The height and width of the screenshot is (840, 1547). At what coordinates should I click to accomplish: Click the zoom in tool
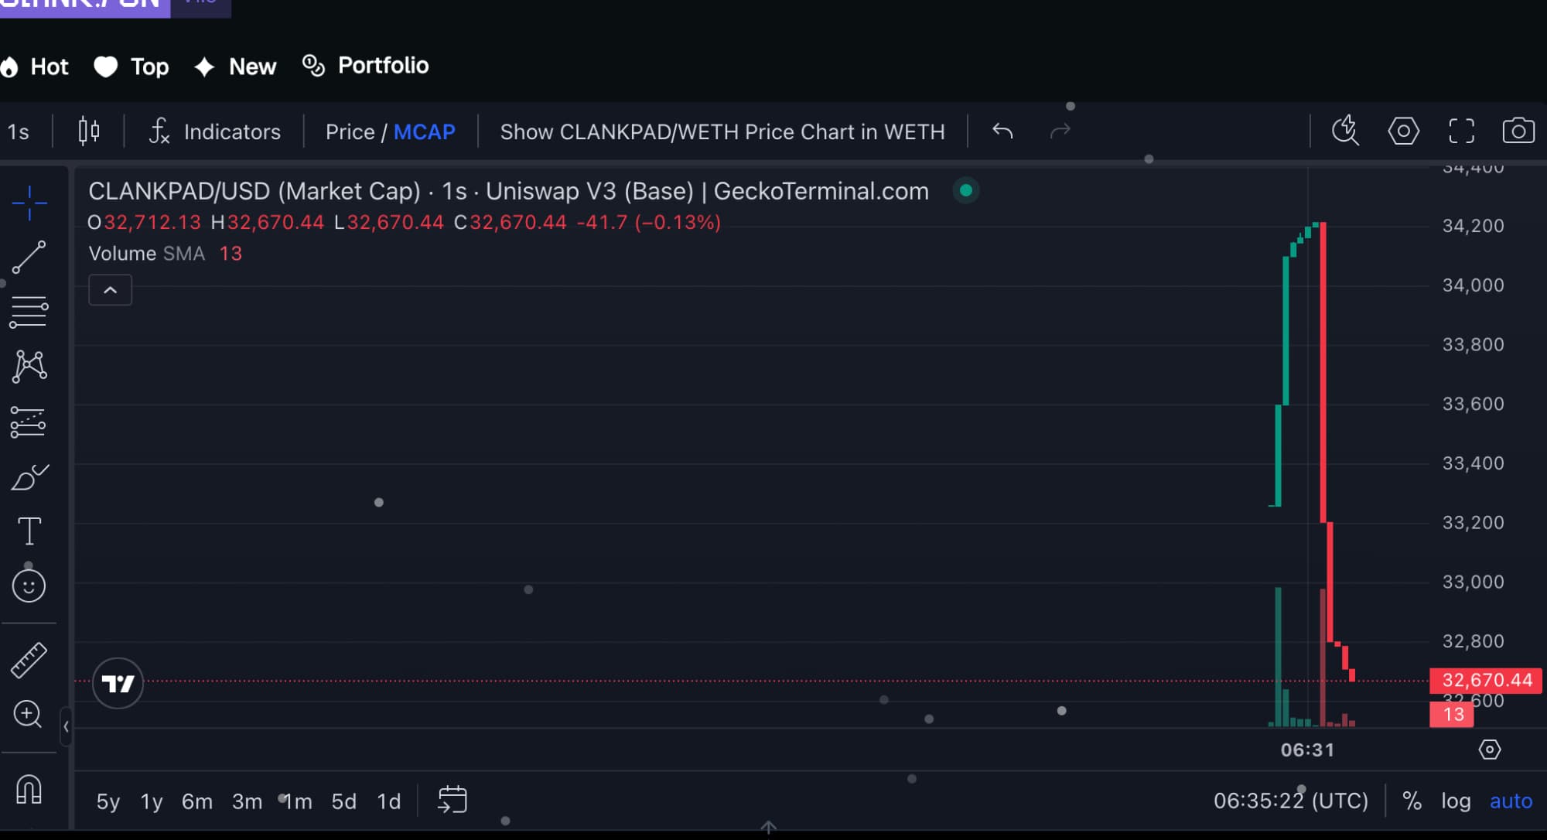click(29, 714)
